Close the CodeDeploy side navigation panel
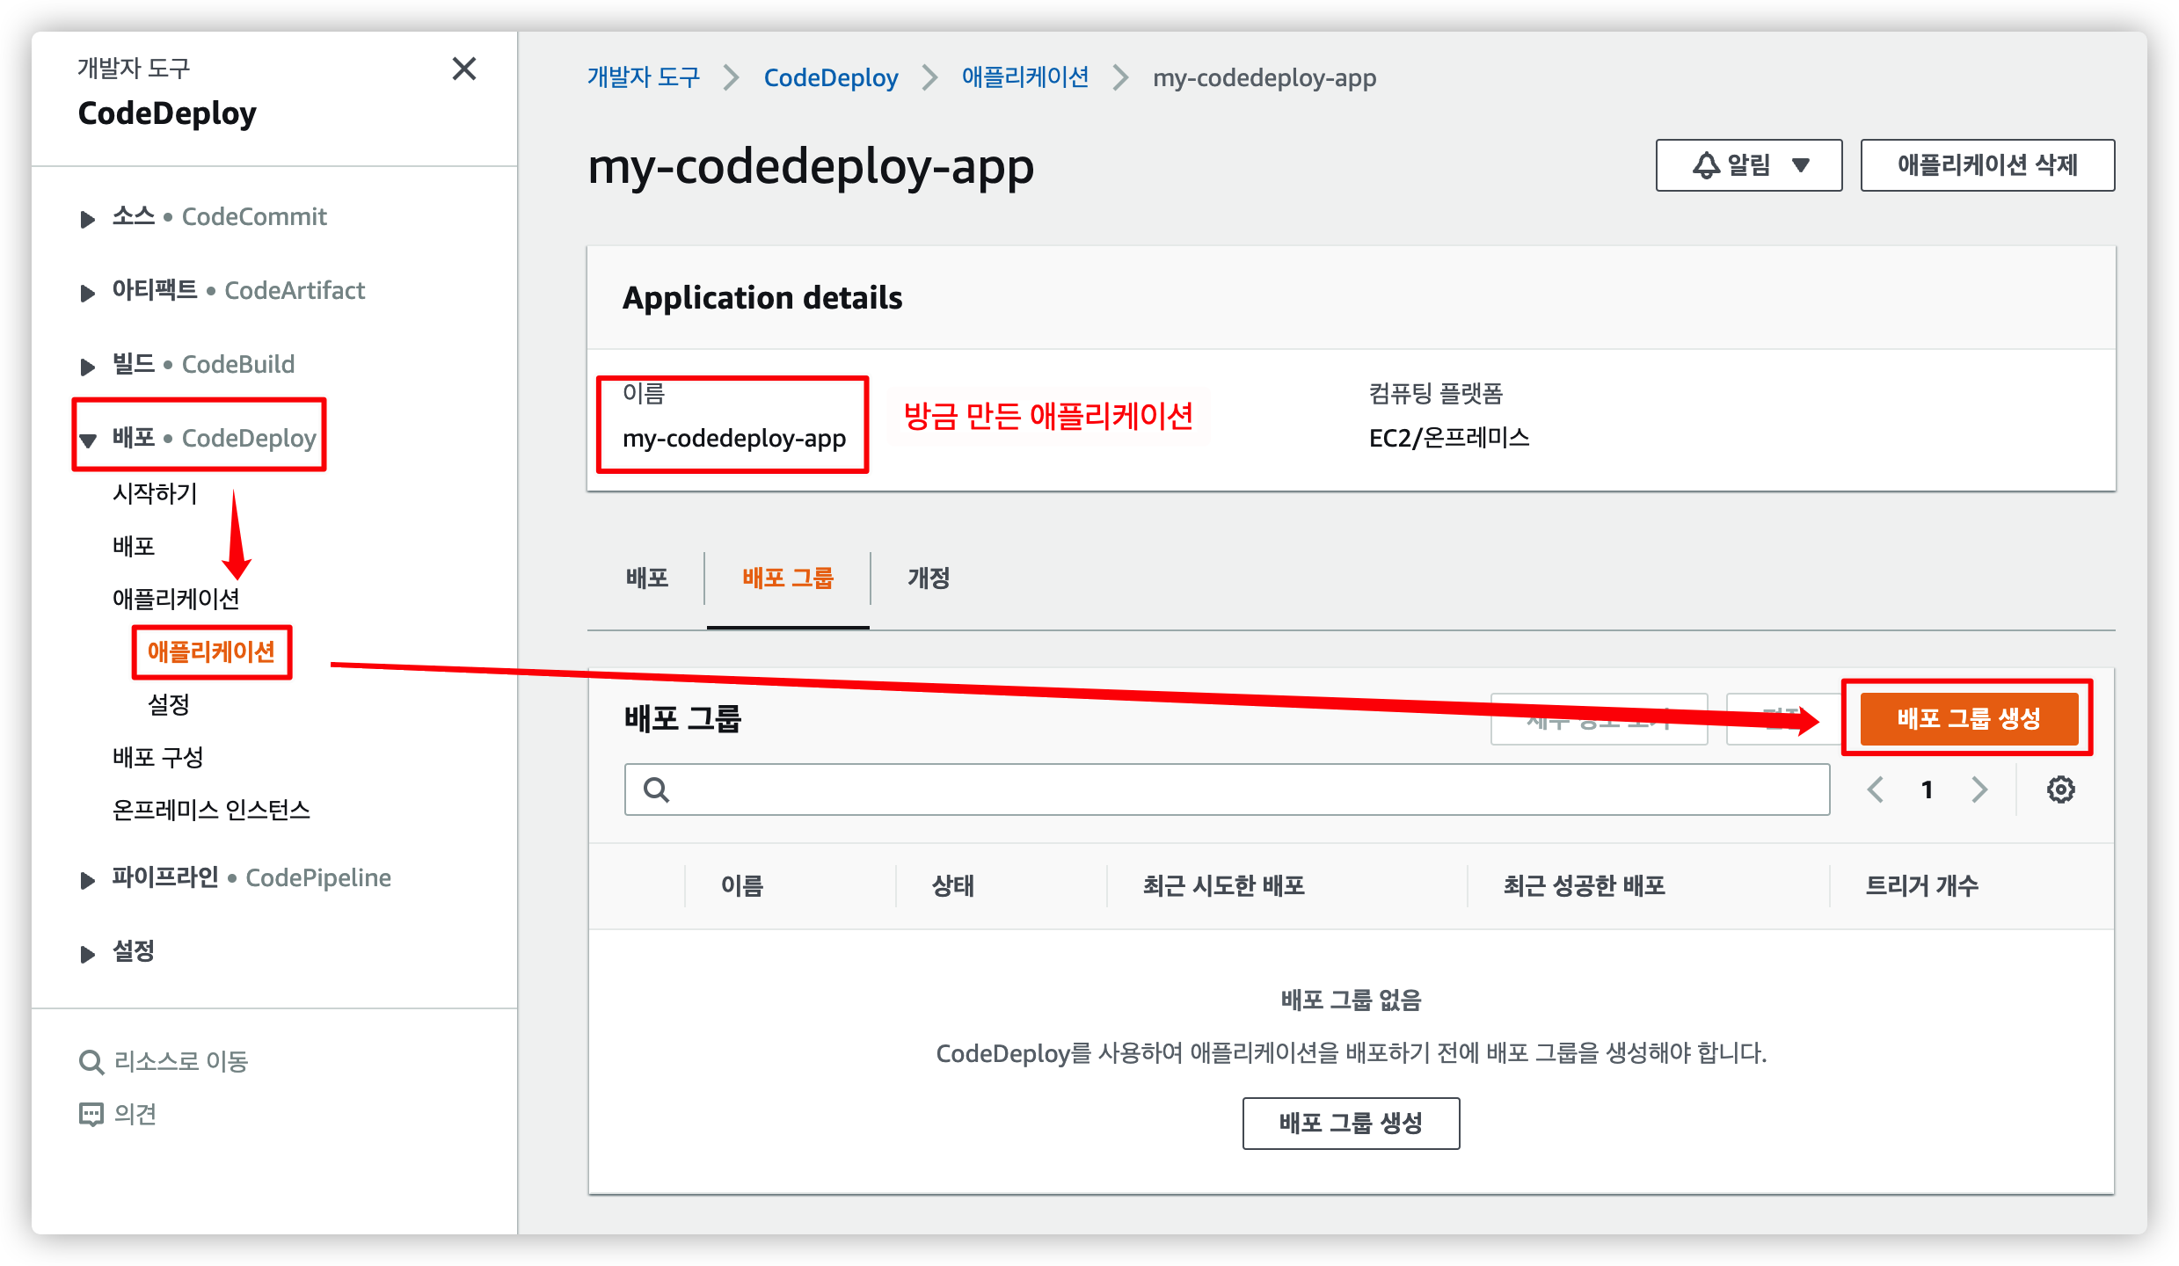2179x1266 pixels. click(x=464, y=69)
